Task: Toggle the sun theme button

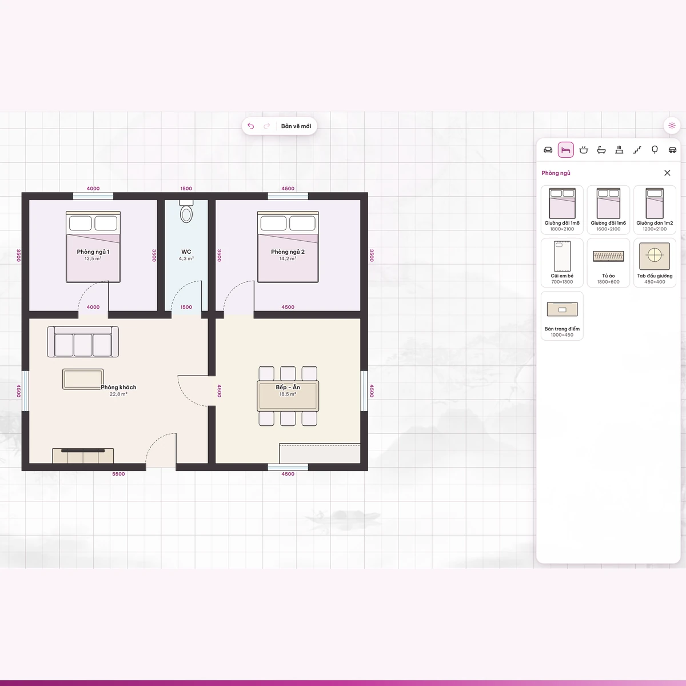Action: click(x=672, y=126)
